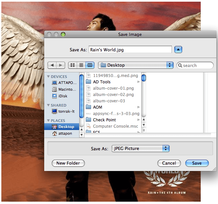
Task: Switch to list view mode
Action: [81, 65]
